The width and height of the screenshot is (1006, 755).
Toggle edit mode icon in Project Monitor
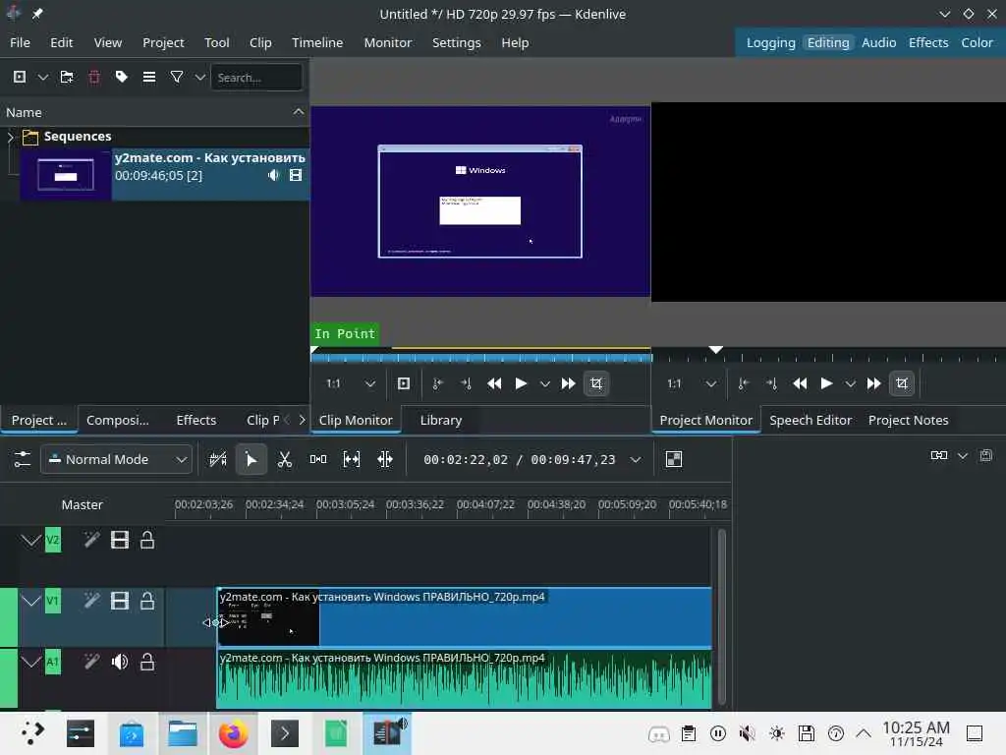[902, 384]
